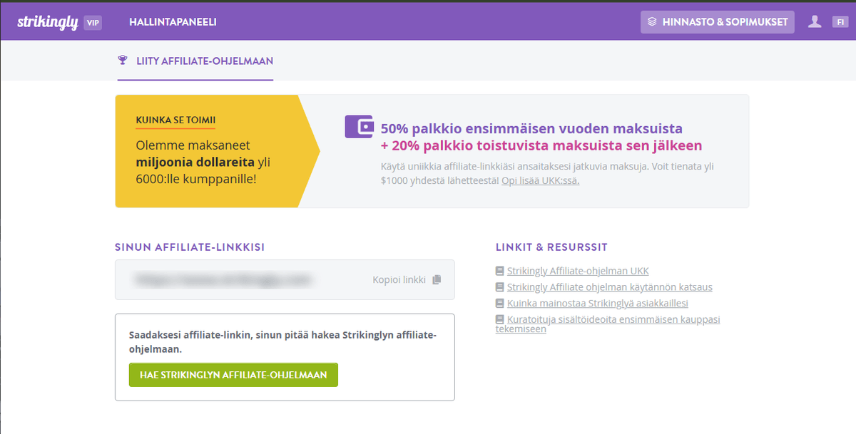The image size is (856, 434).
Task: Open Affiliate ohjelman käytännön katsaus link
Action: click(x=610, y=287)
